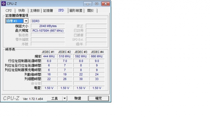210x118 pixels.
Task: Click the 行位址控制器延遲時間 row label
Action: [x=24, y=61]
